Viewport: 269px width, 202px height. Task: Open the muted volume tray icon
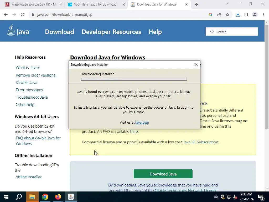(235, 197)
